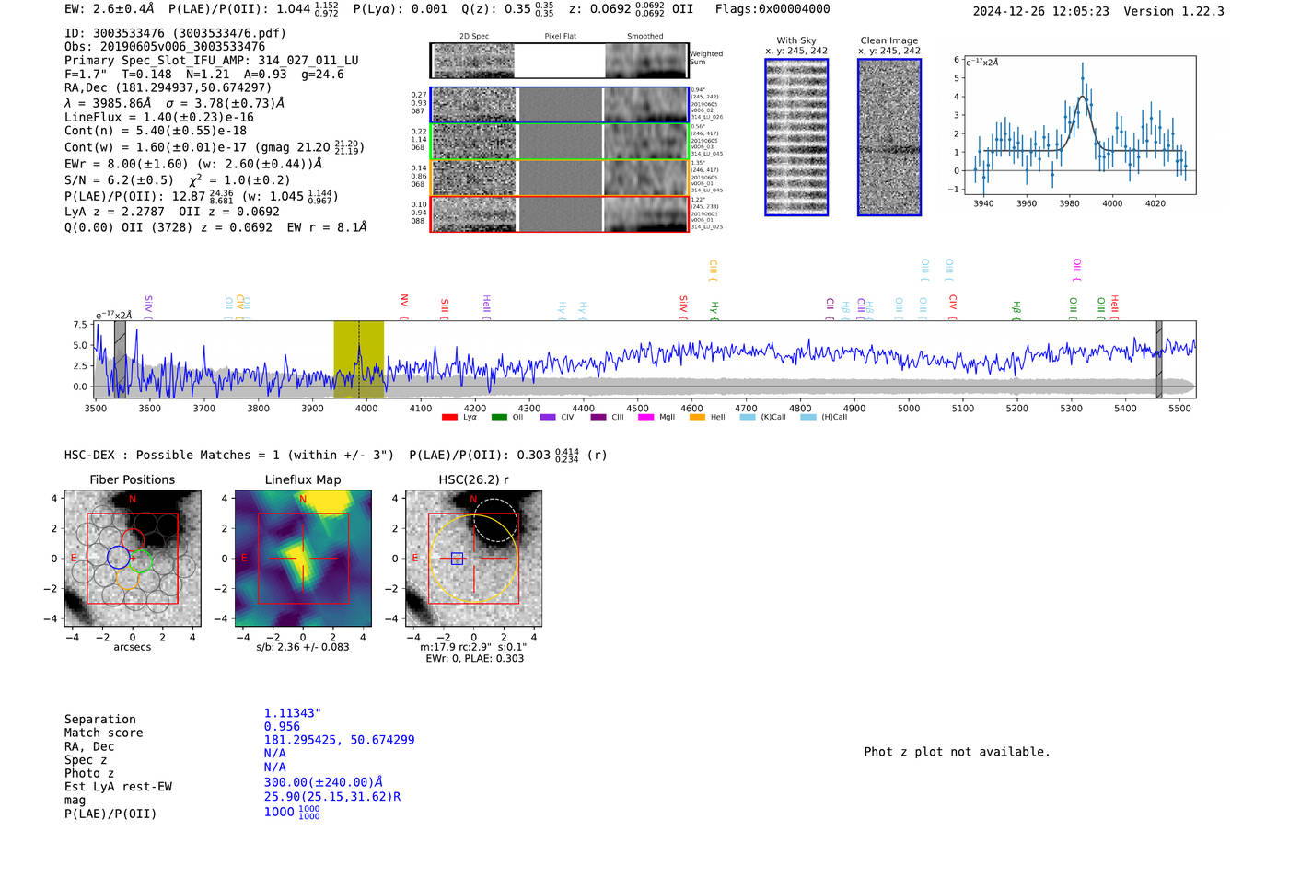Click the orange HeII legend swatch
This screenshot has height=877, width=1289.
tap(697, 418)
